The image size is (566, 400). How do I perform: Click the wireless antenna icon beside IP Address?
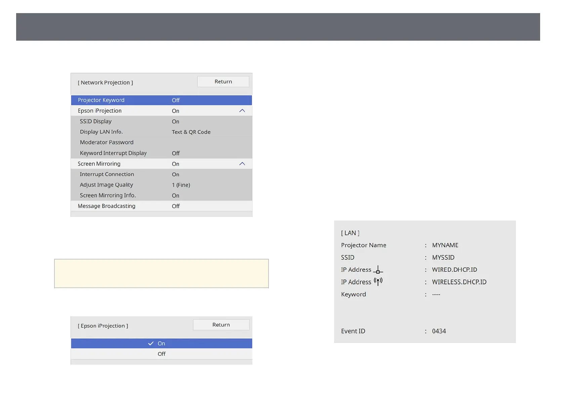click(x=378, y=281)
